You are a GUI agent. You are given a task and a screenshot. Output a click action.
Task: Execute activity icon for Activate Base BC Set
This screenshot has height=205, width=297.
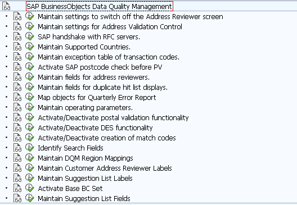[x=30, y=188]
